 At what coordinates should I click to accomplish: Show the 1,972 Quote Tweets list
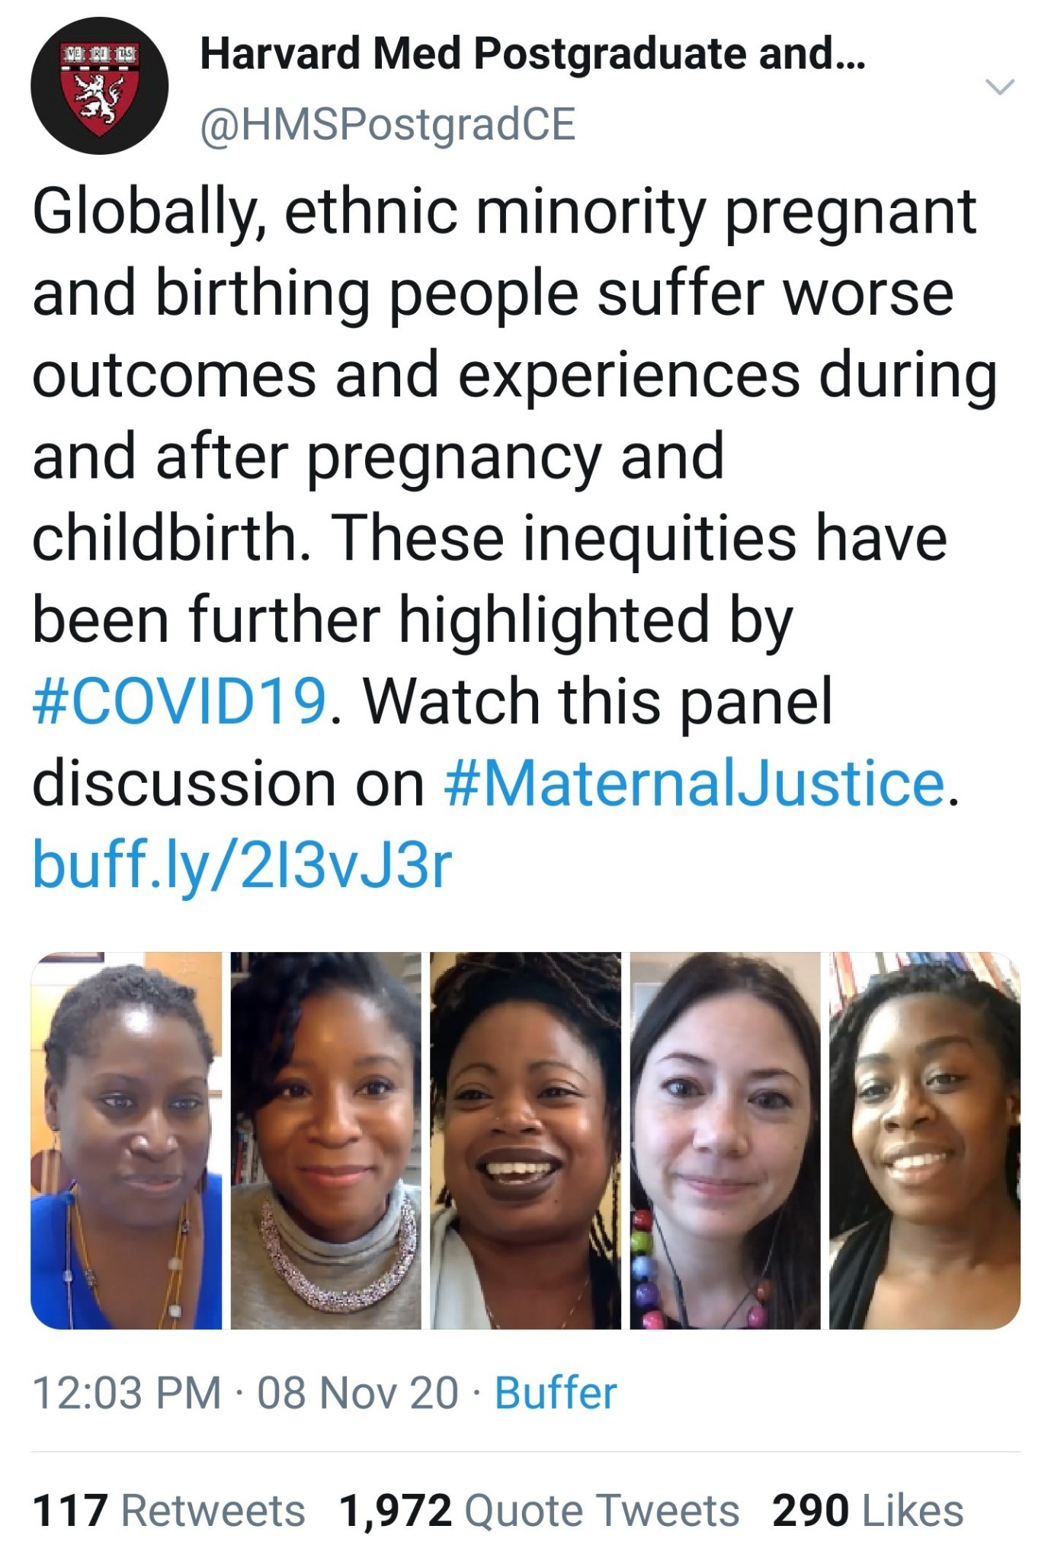pos(540,1511)
